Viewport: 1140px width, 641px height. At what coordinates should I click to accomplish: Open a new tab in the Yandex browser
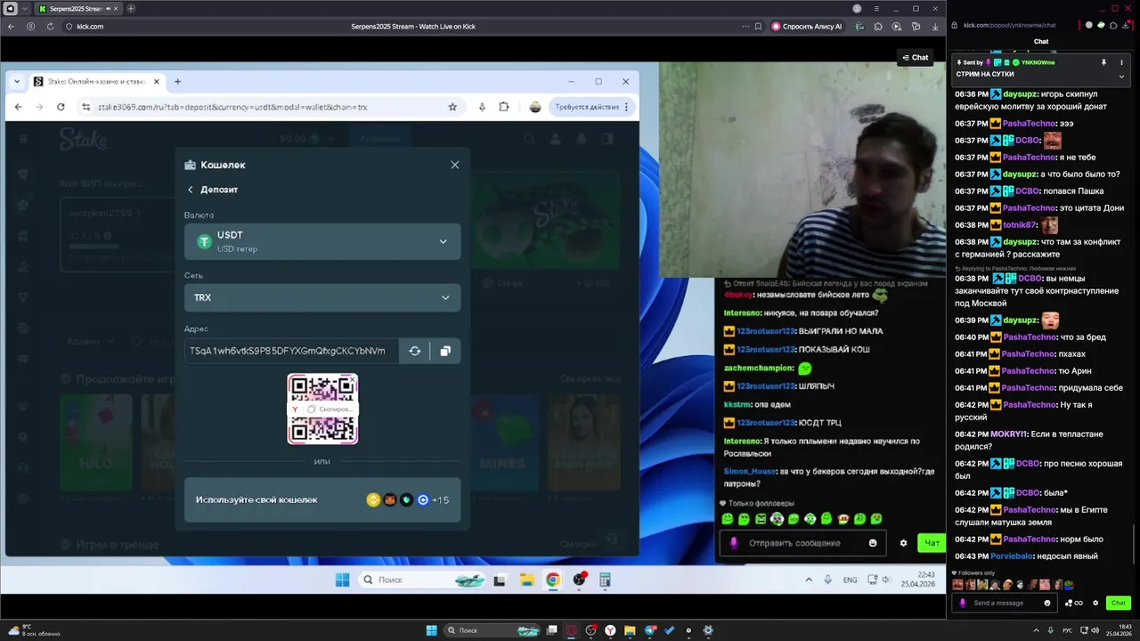131,9
